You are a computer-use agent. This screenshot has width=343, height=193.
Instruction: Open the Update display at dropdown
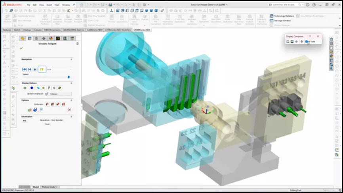58,94
